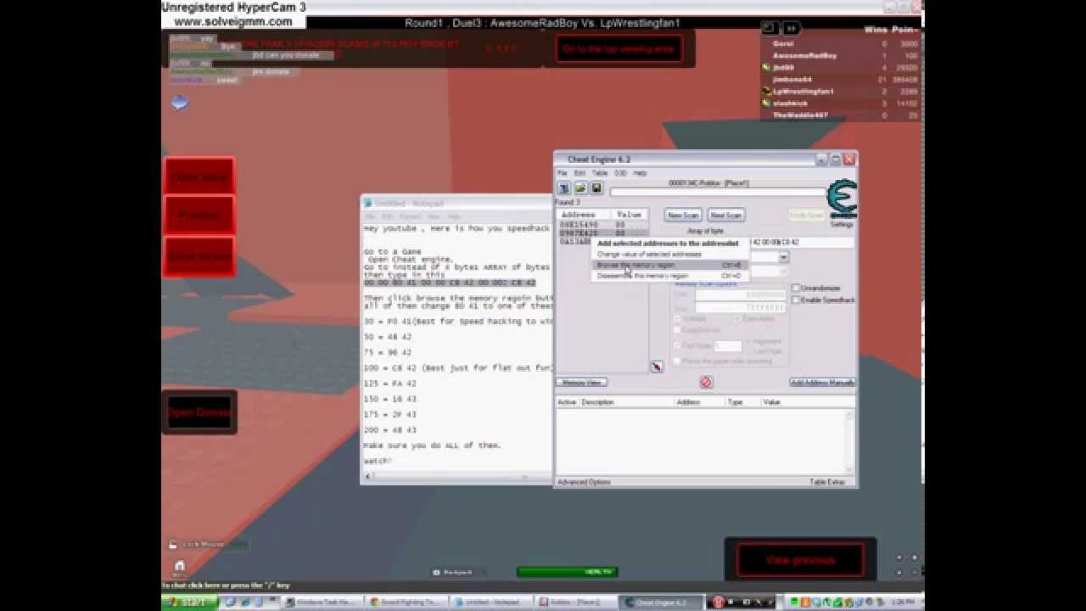Open the Edit menu in Cheat Engine
The height and width of the screenshot is (611, 1086).
click(x=579, y=173)
